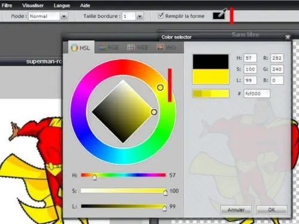Click the HSL tab color wheel icon
Screen dimensions: 299x224
[x=74, y=48]
